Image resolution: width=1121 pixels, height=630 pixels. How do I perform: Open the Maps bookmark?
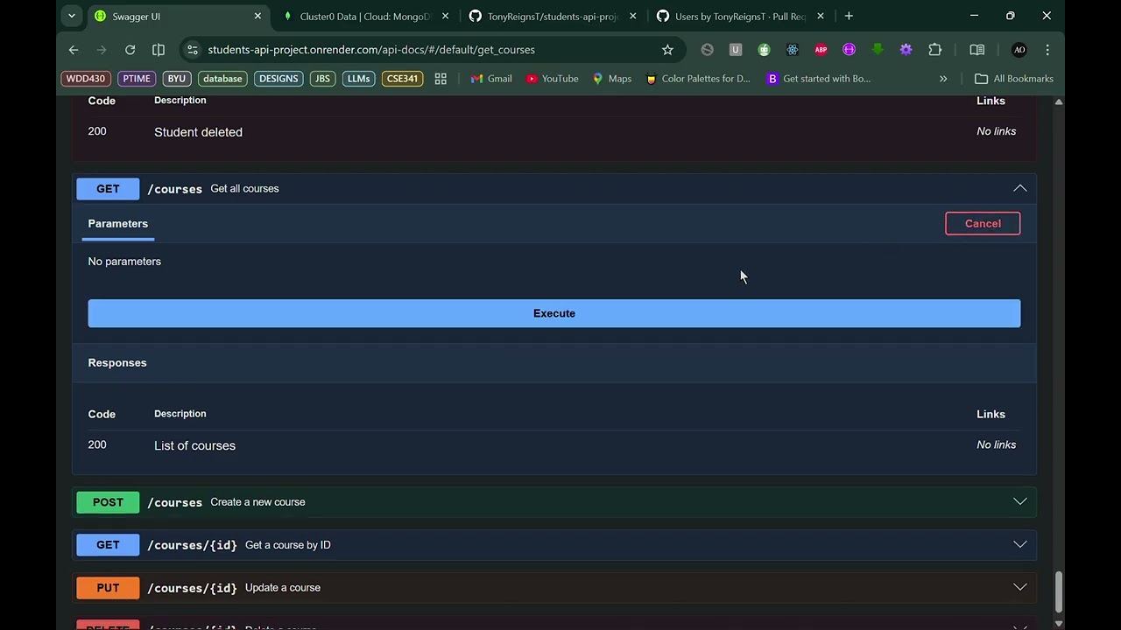tap(612, 79)
